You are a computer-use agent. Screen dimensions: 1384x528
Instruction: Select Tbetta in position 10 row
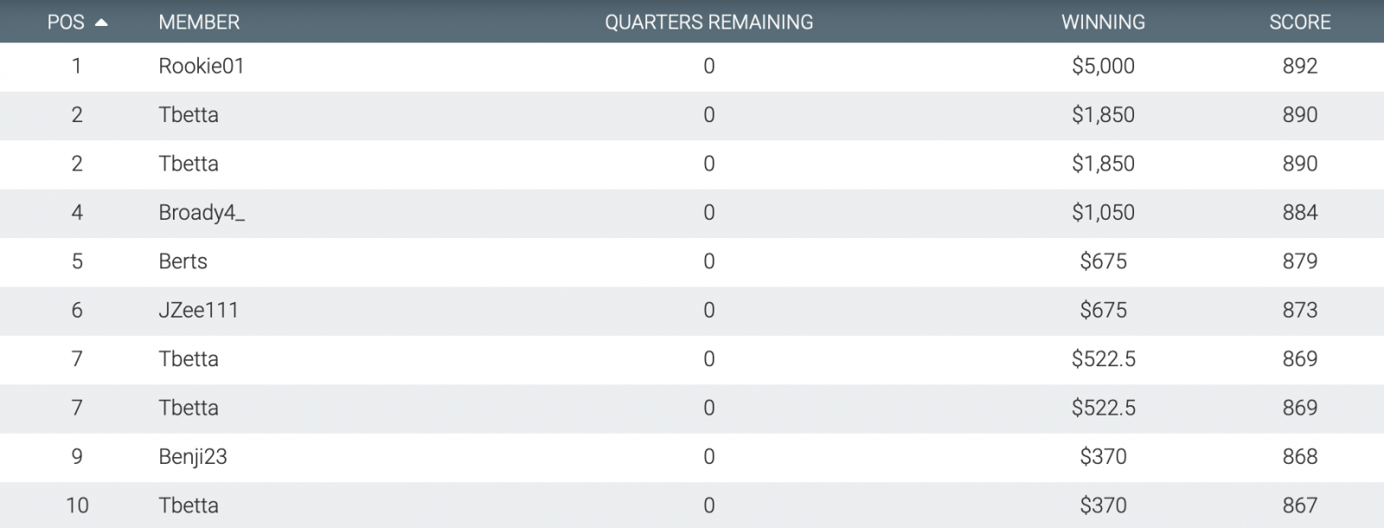click(x=189, y=505)
